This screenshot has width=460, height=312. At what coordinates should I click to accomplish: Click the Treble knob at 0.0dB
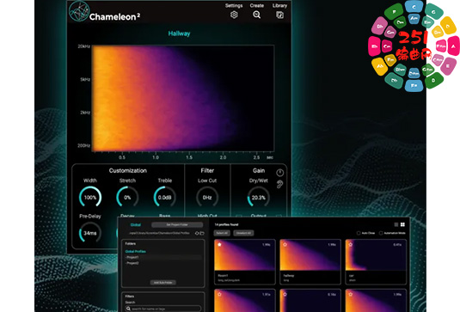pos(164,198)
